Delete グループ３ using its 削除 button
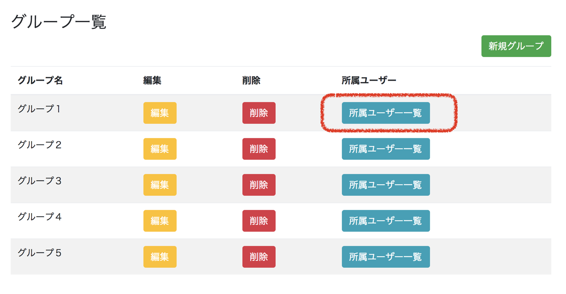566x294 pixels. click(259, 185)
